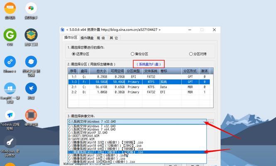This screenshot has width=276, height=166.
Task: Select win10 64位 (12版合1) 20H2 iso
Action: [x=137, y=146]
